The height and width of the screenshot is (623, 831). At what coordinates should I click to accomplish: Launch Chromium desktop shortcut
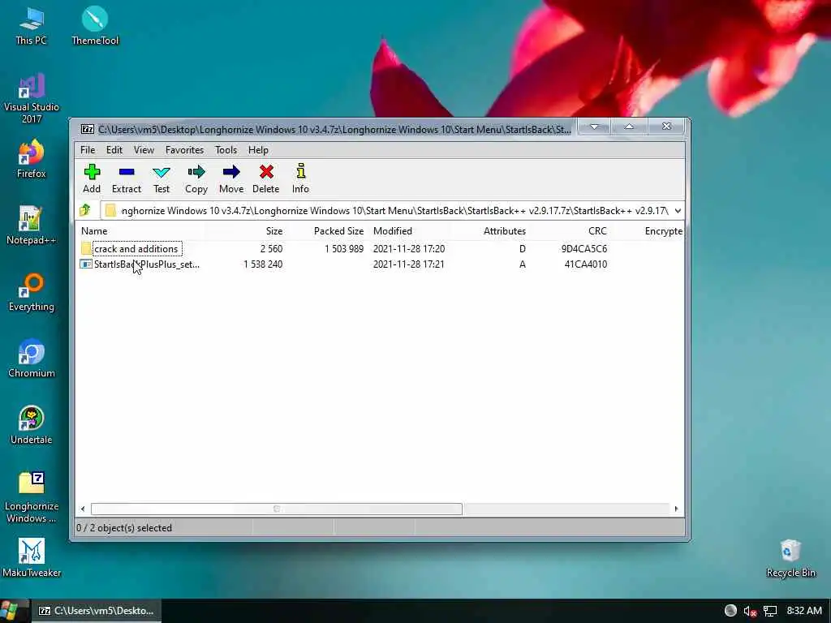tap(32, 358)
